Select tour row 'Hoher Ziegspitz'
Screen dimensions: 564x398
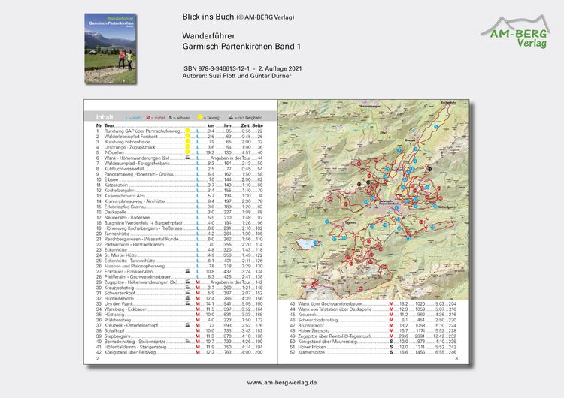373,331
